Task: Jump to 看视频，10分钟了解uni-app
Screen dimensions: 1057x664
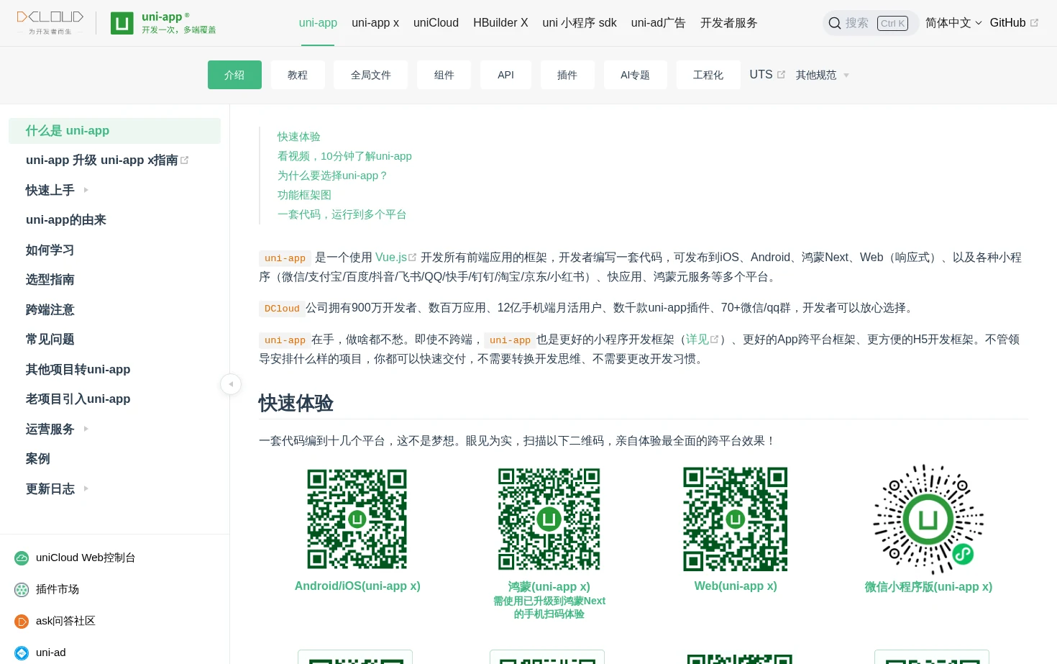Action: click(x=344, y=156)
